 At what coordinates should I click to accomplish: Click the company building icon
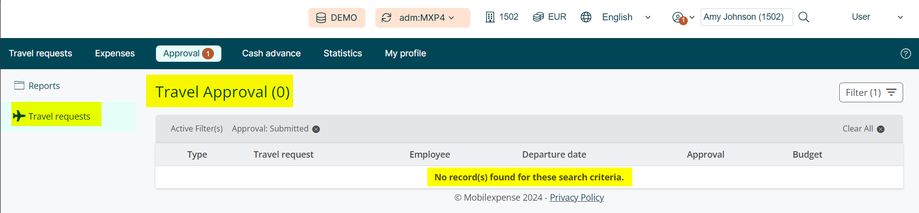pos(490,17)
